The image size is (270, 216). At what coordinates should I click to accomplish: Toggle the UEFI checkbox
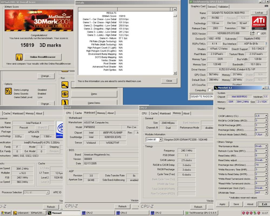pos(258,33)
